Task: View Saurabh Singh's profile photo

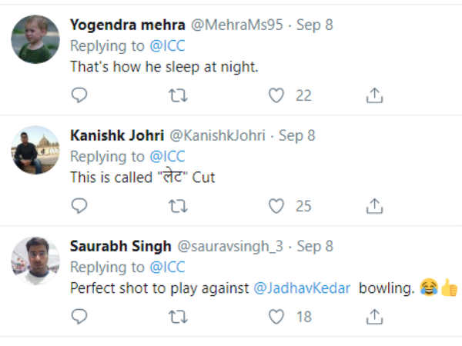Action: click(x=35, y=260)
